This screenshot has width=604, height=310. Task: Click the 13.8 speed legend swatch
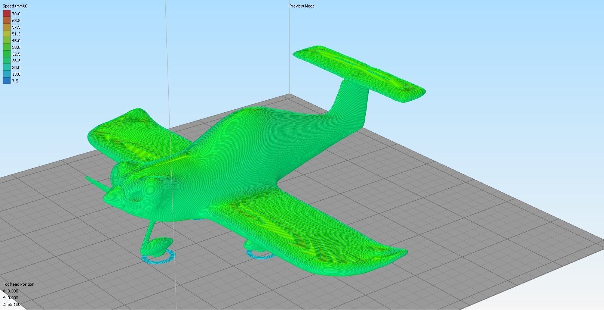point(7,74)
